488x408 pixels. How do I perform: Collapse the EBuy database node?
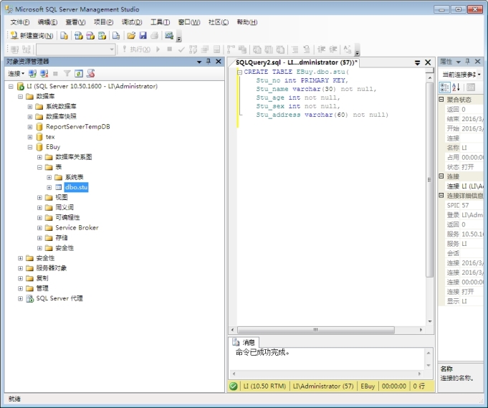click(x=29, y=147)
